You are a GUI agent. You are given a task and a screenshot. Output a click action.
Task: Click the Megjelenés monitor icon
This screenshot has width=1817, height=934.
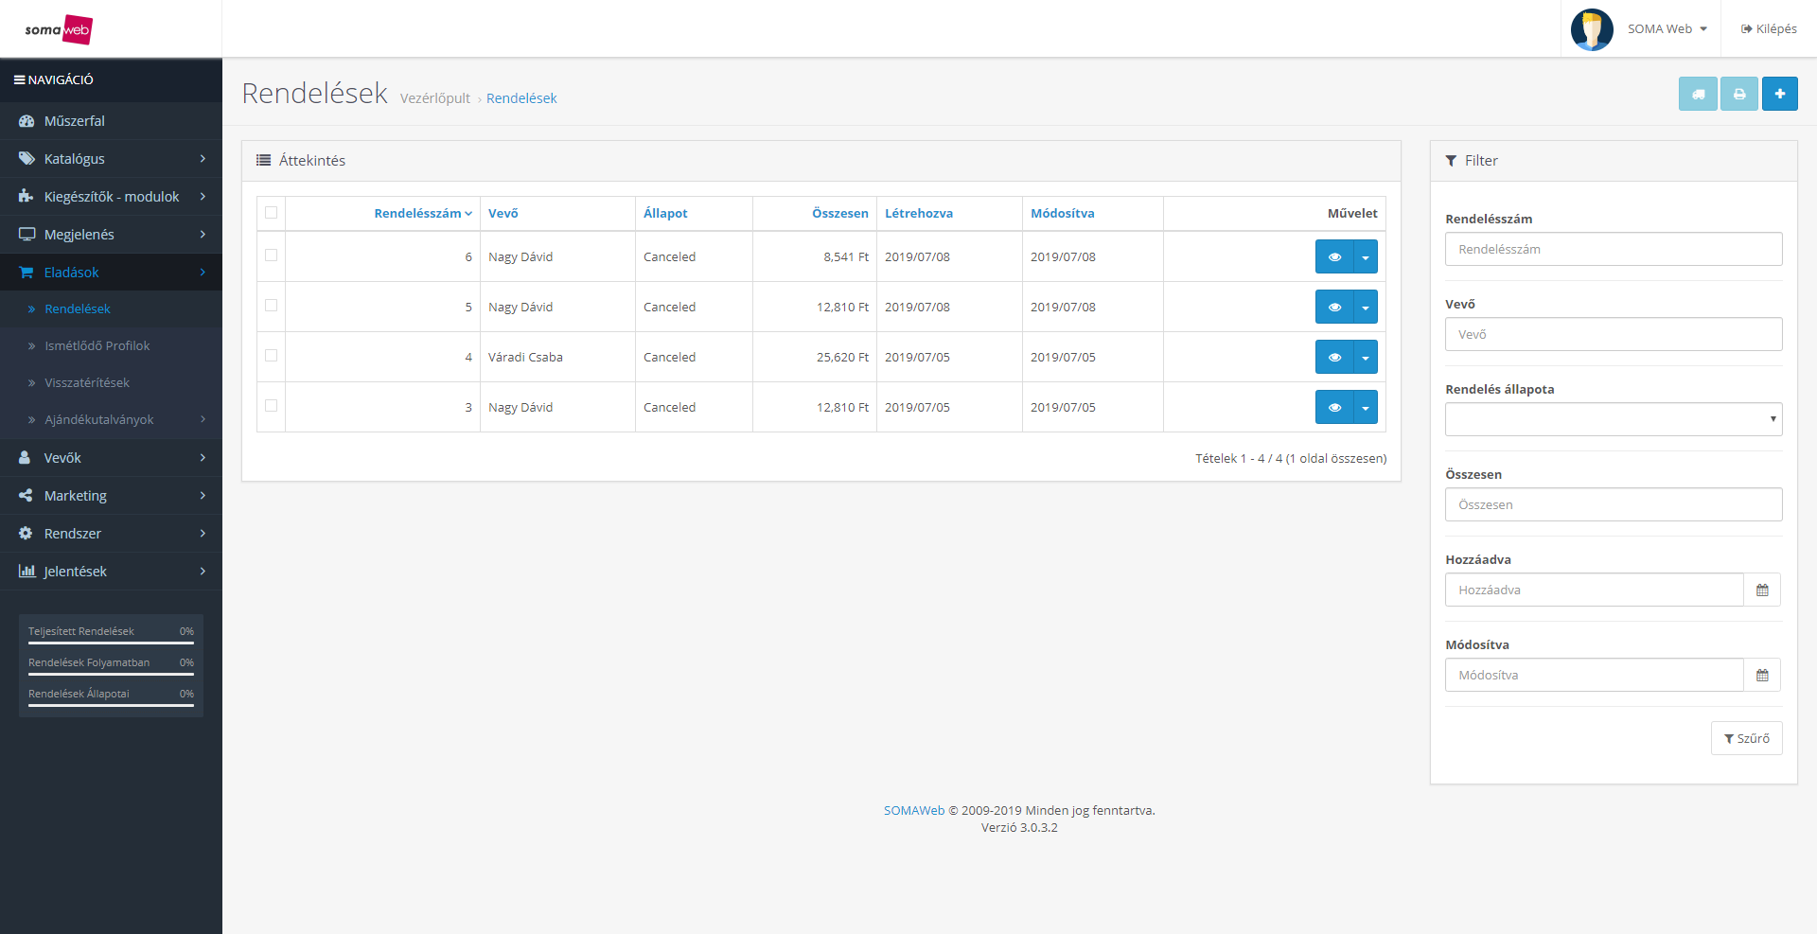coord(26,235)
